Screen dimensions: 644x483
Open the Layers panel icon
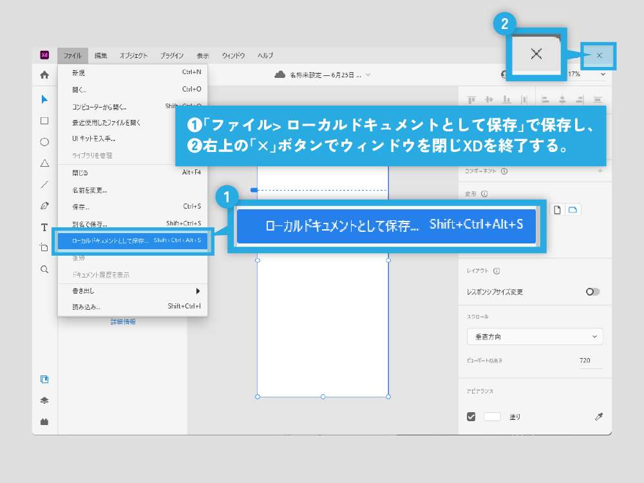tap(44, 401)
